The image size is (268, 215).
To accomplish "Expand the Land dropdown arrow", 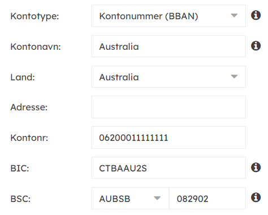I will click(x=234, y=76).
